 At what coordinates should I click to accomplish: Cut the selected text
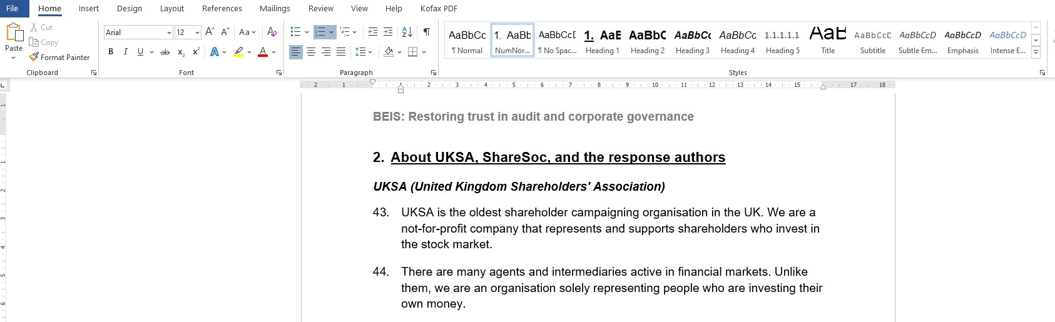point(42,28)
